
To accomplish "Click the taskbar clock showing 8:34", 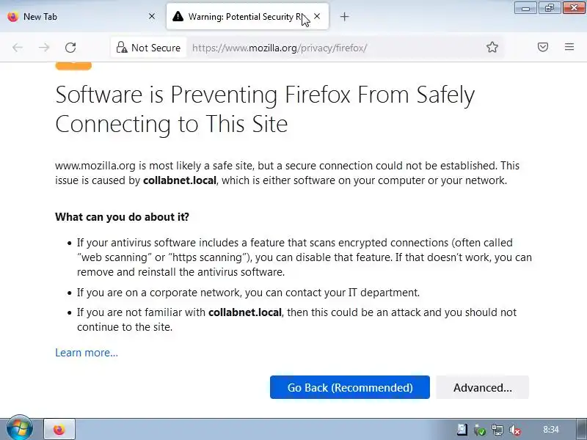I will [x=551, y=430].
